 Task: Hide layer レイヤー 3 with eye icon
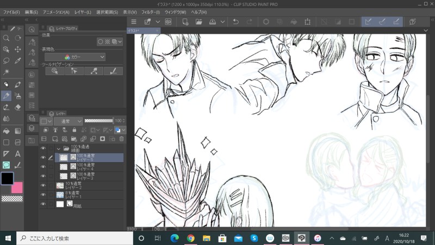(43, 176)
